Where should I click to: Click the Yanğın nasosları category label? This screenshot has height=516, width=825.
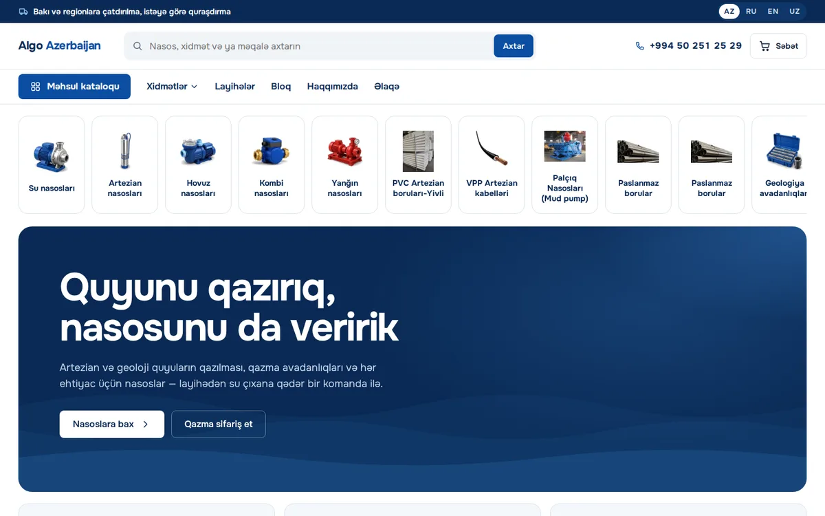click(x=344, y=189)
